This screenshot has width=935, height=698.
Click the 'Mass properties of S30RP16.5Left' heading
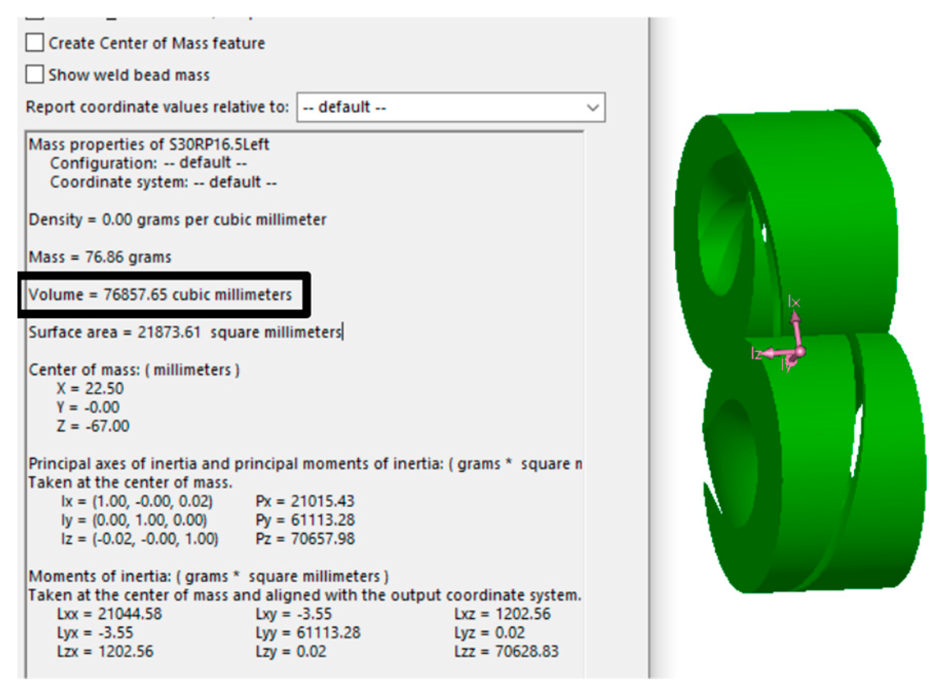149,144
